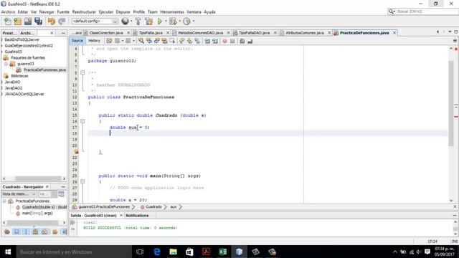This screenshot has height=258, width=459.
Task: Click the New Project toolbar icon
Action: (17, 21)
